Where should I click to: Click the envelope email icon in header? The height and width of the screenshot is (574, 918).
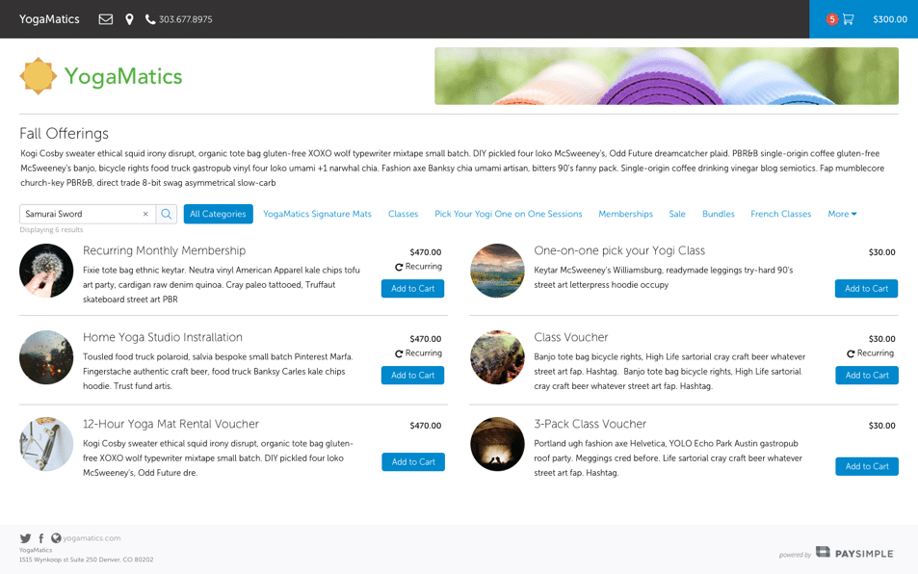[106, 19]
